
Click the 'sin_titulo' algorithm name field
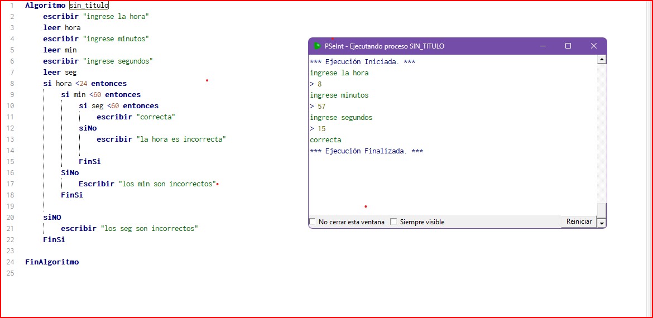click(89, 6)
